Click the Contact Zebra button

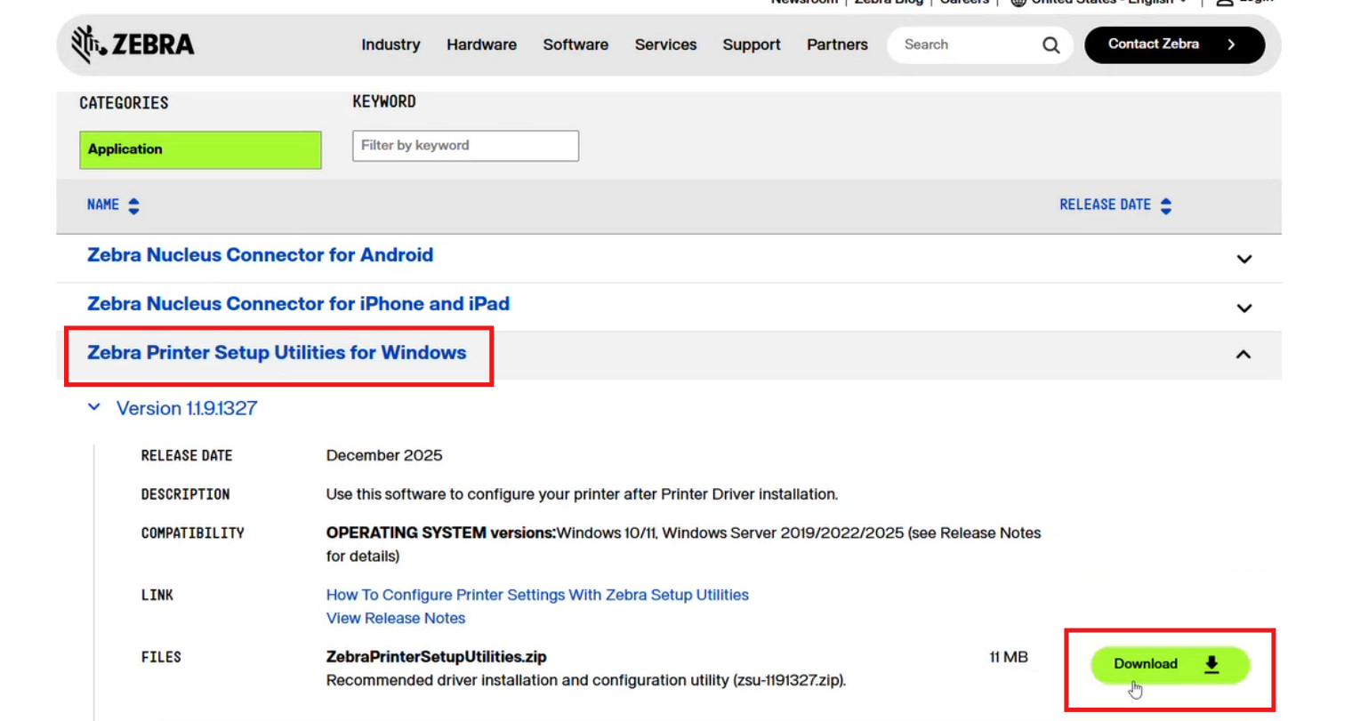coord(1174,44)
